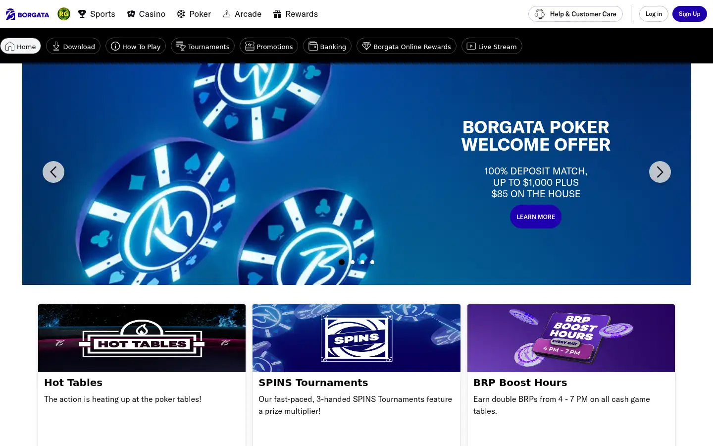Open the Download tab
Screen dimensions: 713x446
pos(73,46)
